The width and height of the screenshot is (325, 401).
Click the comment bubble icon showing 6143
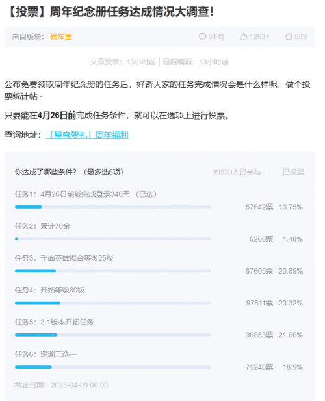point(202,36)
